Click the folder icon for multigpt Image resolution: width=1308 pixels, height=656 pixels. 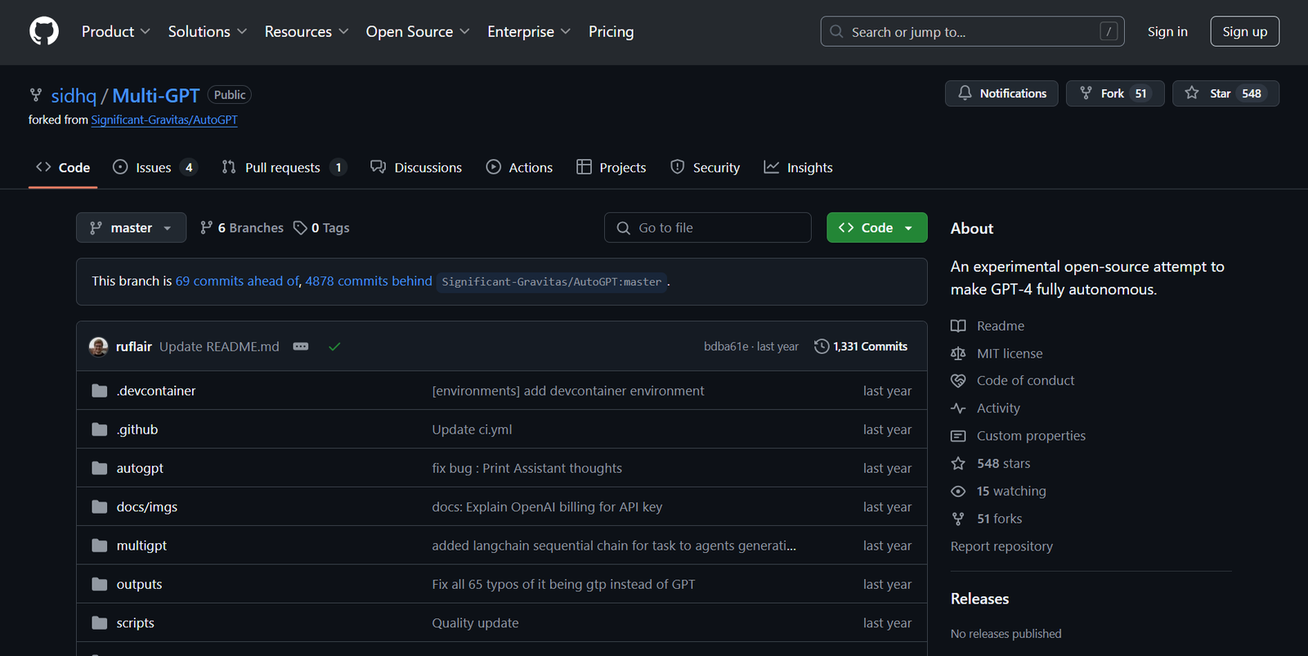click(x=100, y=546)
